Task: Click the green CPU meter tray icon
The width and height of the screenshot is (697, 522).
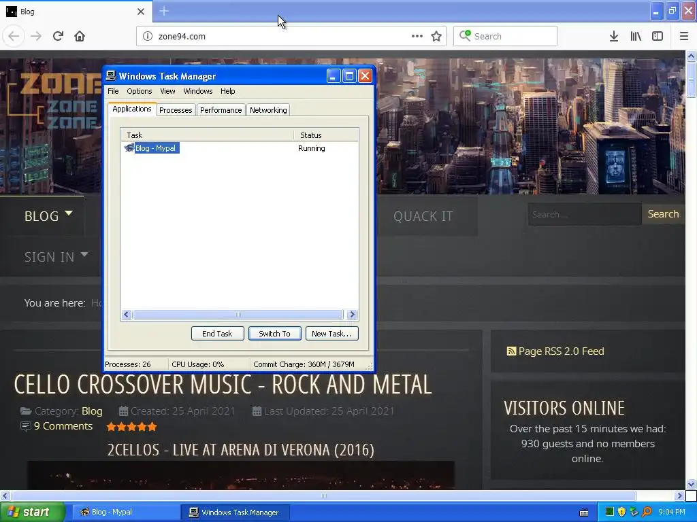Action: pyautogui.click(x=610, y=512)
